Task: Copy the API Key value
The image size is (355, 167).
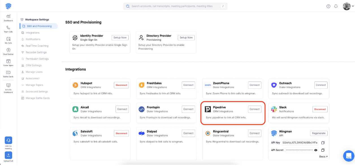Action: point(323,143)
